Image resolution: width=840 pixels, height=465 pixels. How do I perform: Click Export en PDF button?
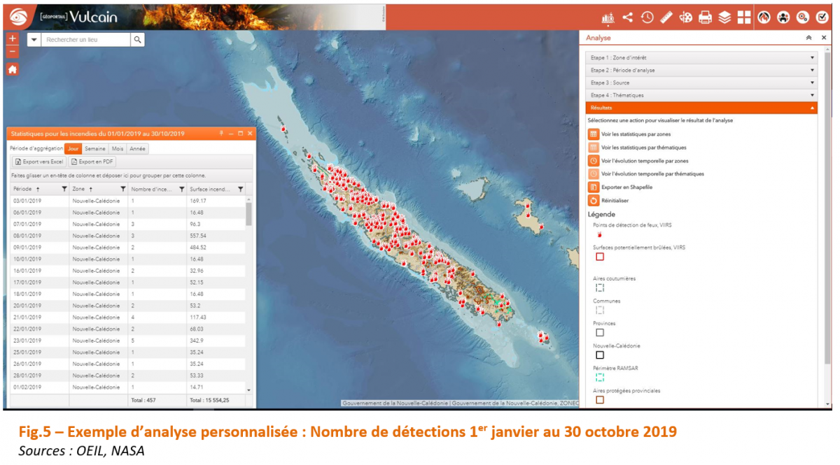click(92, 162)
